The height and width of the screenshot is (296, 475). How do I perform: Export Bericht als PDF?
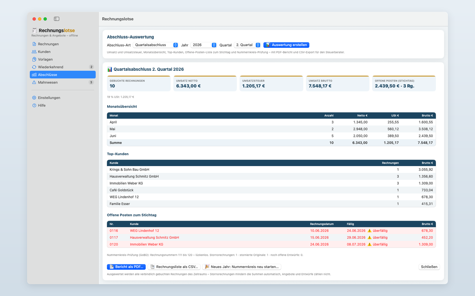click(x=126, y=267)
